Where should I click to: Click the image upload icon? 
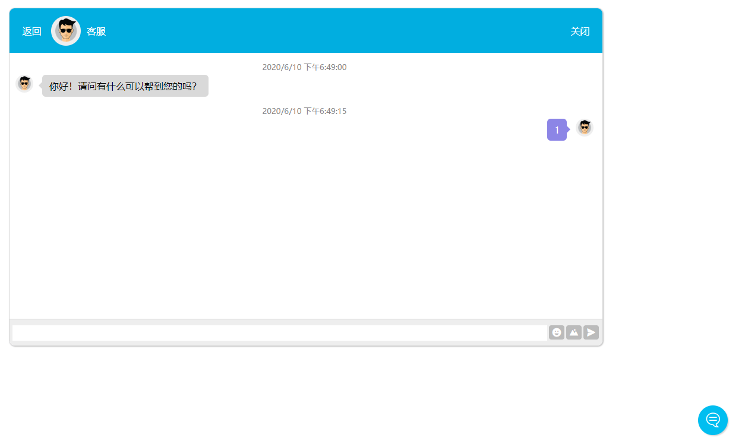tap(573, 332)
